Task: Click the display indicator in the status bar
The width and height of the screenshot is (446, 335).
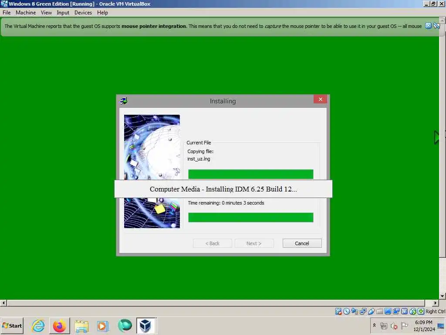Action: click(x=388, y=311)
